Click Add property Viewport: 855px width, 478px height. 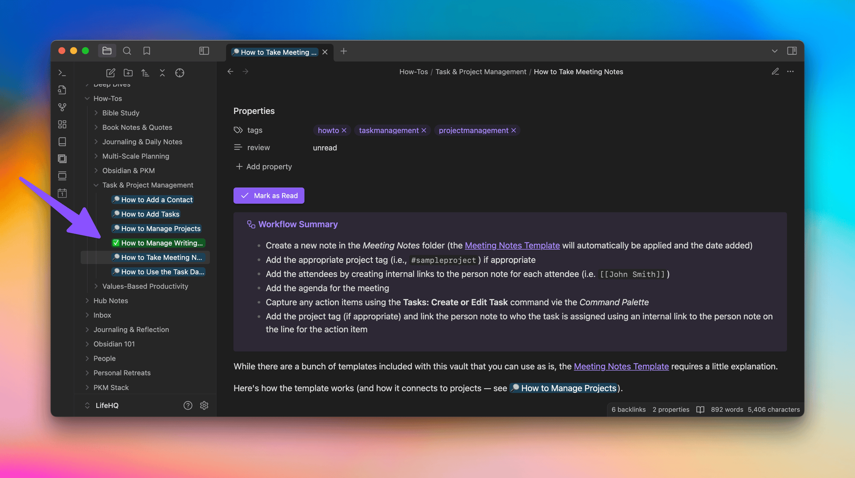(264, 167)
